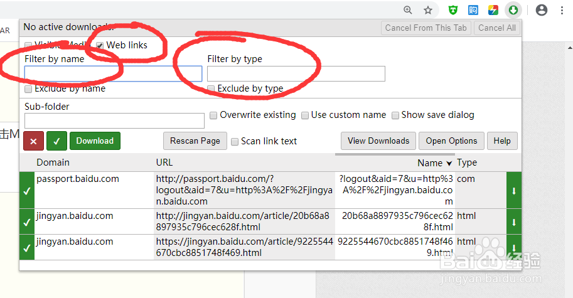
Task: Toggle checkmark for 20b68a8897935c796cec628f.html row
Action: coord(27,221)
